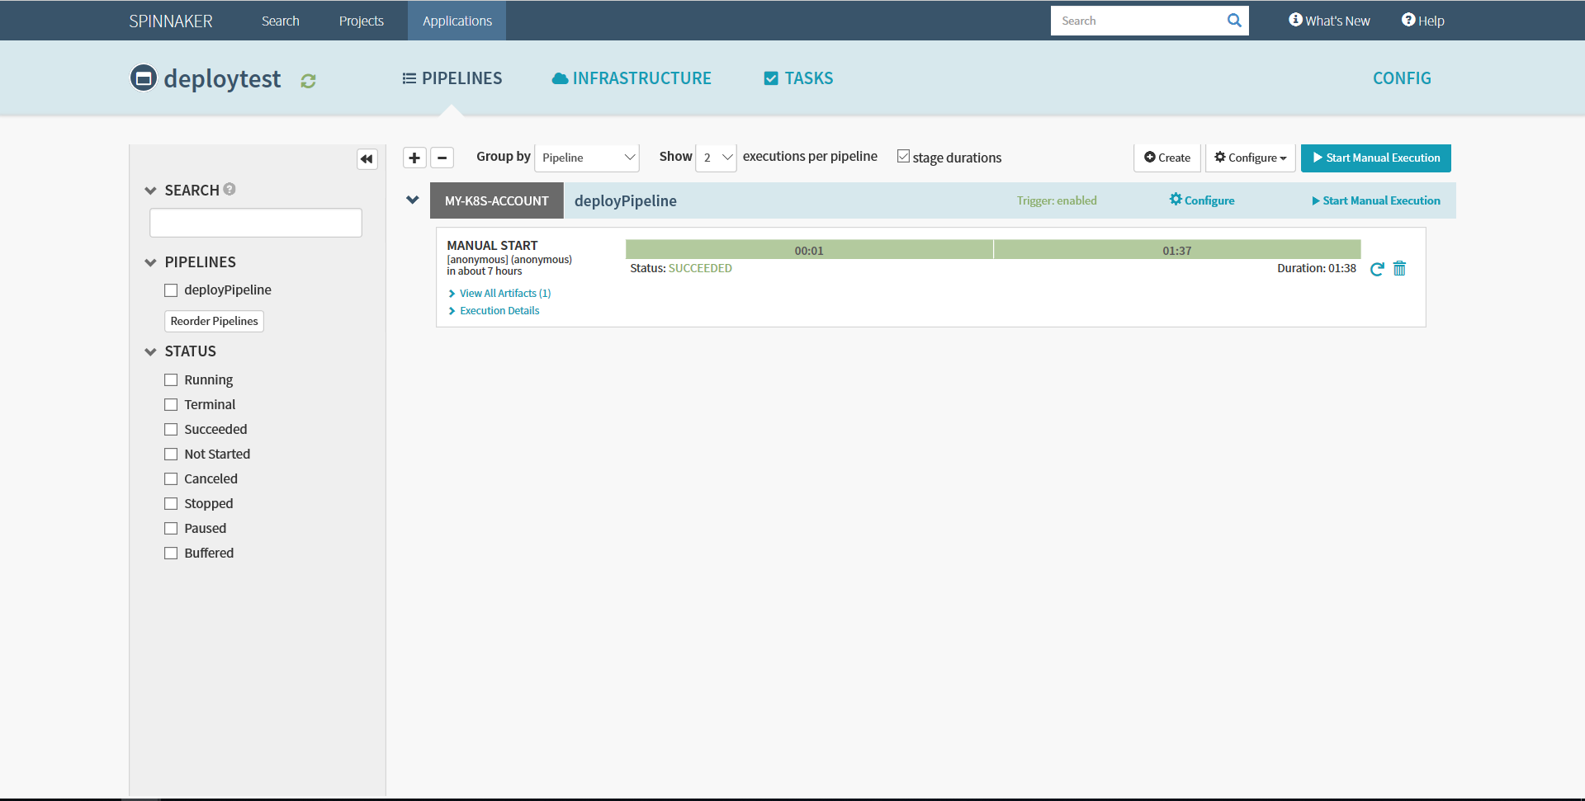Click the MY-K8S-ACCOUNT account tag
Image resolution: width=1585 pixels, height=801 pixels.
click(x=497, y=200)
